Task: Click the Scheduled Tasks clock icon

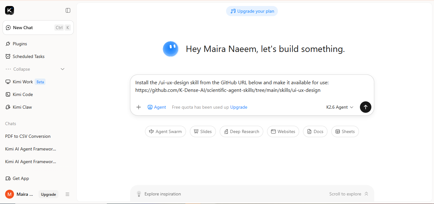Action: click(8, 56)
